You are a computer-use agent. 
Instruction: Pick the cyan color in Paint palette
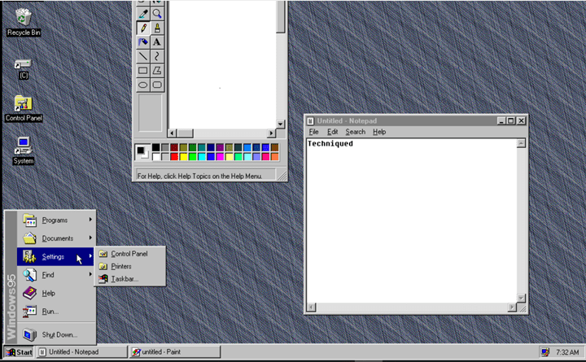202,156
